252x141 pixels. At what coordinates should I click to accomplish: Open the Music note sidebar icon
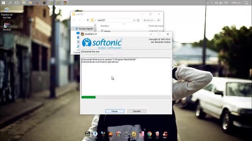point(78,46)
